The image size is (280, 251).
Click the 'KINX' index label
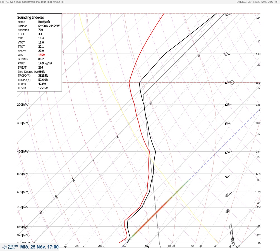click(x=21, y=34)
